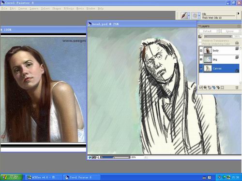The width and height of the screenshot is (242, 181).
Task: Open the brush variant selector icon
Action: tap(195, 15)
